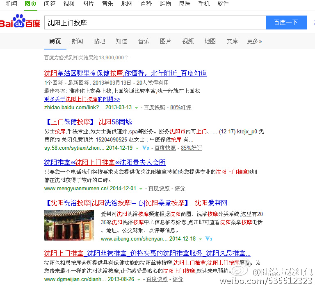Select the 知道 search tab
The height and width of the screenshot is (288, 315).
(x=121, y=41)
